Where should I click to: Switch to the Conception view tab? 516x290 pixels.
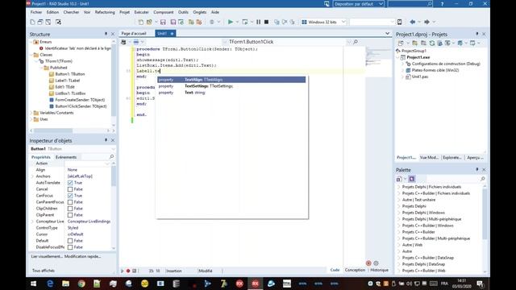[355, 270]
